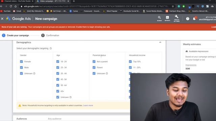This screenshot has width=216, height=121.
Task: Uncheck the Unknown parental status checkbox
Action: pyautogui.click(x=94, y=73)
